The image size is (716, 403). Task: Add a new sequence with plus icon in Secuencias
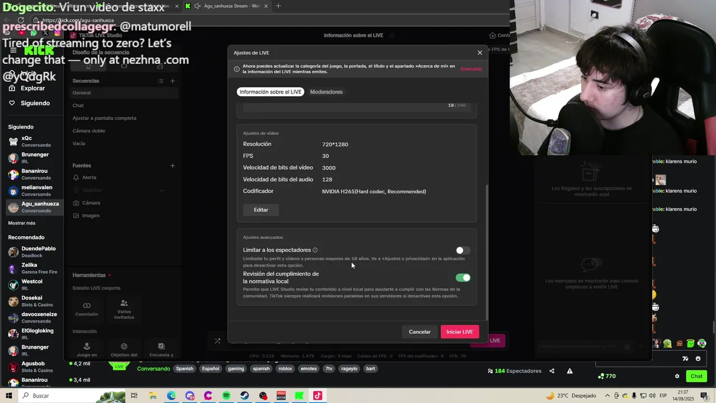(172, 81)
